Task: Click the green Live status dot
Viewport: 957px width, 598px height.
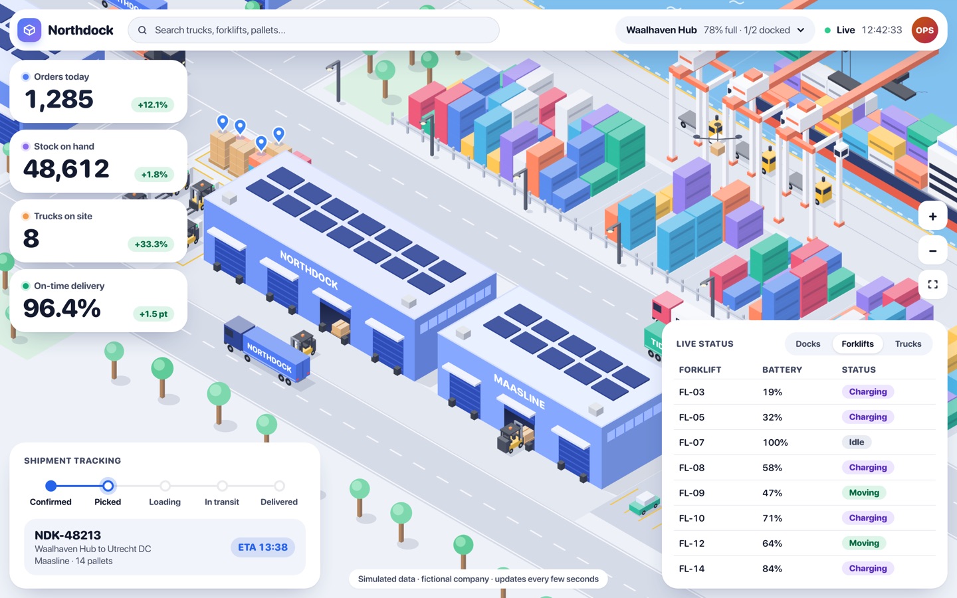Action: click(x=827, y=30)
